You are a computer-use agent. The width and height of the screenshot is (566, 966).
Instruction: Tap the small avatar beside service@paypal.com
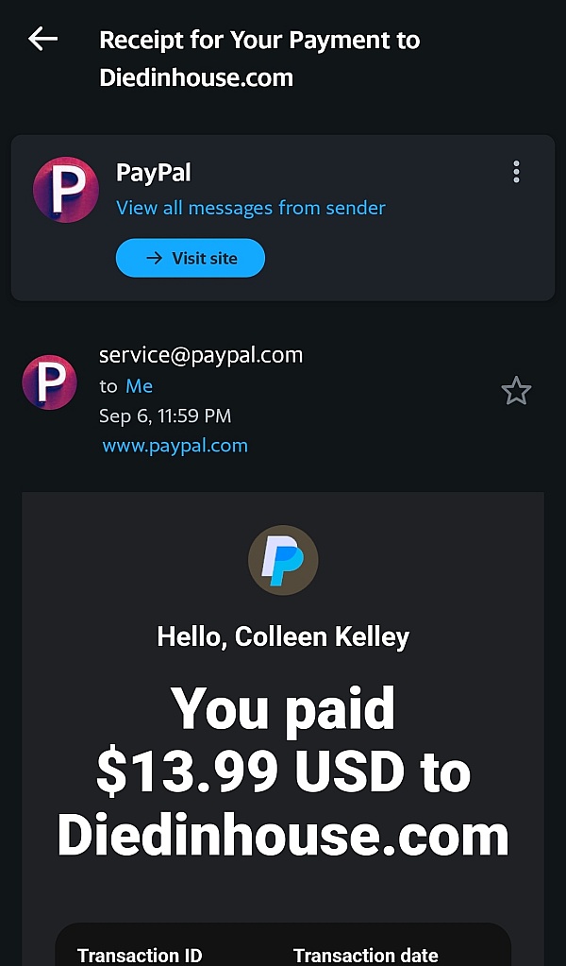pos(49,382)
